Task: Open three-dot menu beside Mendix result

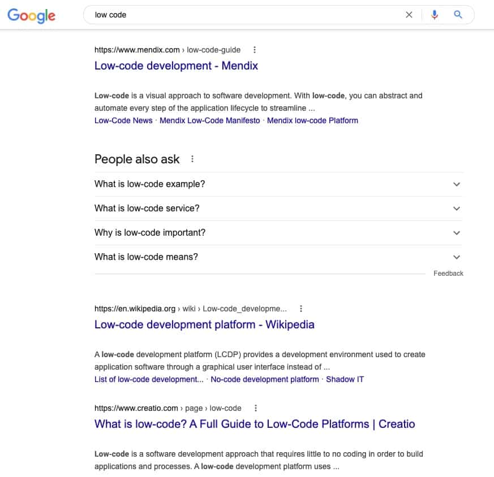Action: point(255,50)
